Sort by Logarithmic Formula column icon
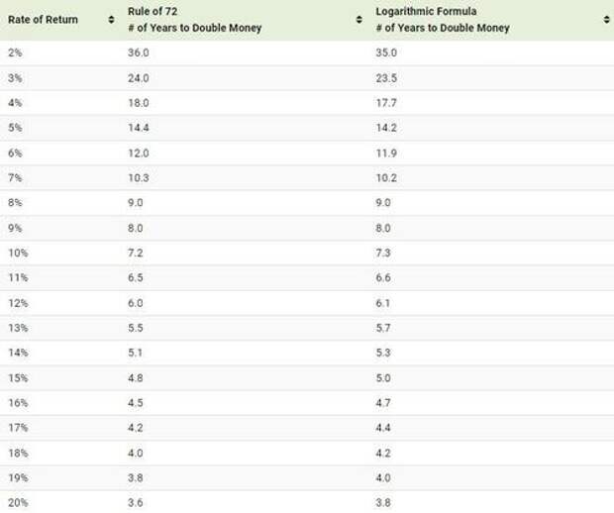Image resolution: width=614 pixels, height=513 pixels. (x=606, y=20)
